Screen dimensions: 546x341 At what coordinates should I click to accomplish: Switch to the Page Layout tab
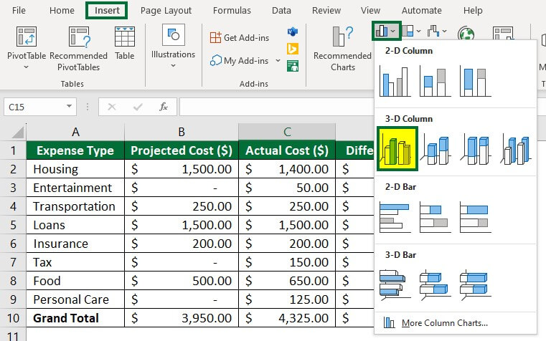click(x=166, y=11)
